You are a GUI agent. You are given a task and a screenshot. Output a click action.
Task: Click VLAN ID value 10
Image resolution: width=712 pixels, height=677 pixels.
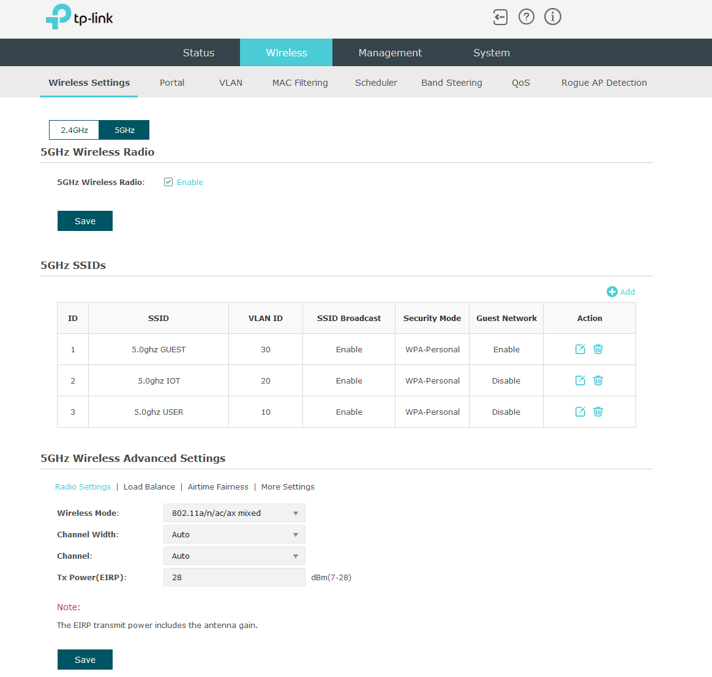[266, 412]
